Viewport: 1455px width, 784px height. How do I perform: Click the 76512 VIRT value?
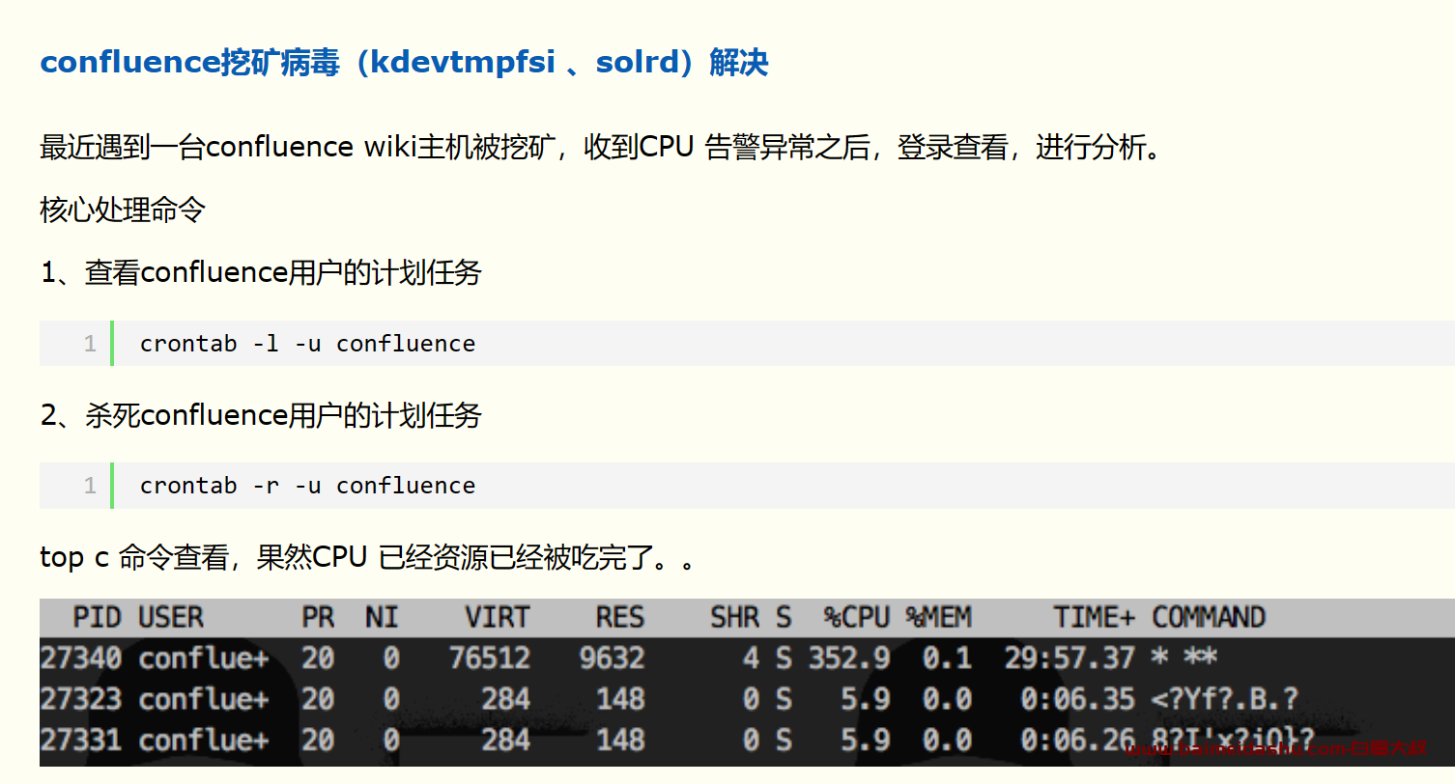(490, 658)
